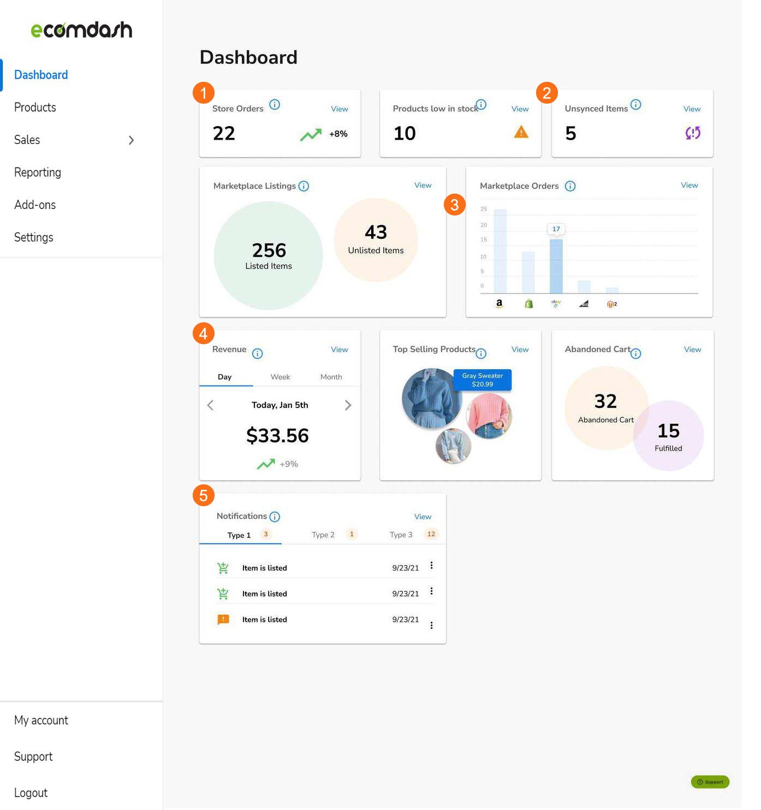The image size is (761, 810).
Task: Click View on the Abandoned Cart card
Action: (x=692, y=349)
